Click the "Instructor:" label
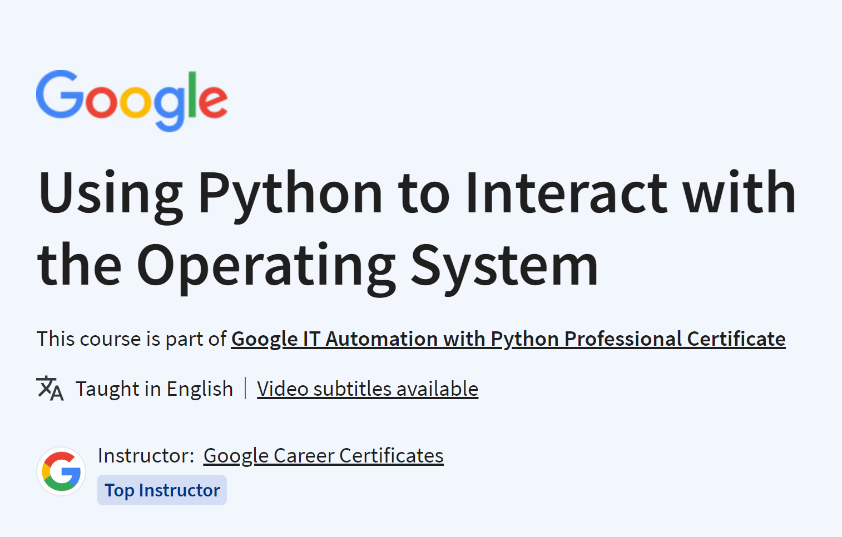Screen dimensions: 842x537 click(146, 456)
